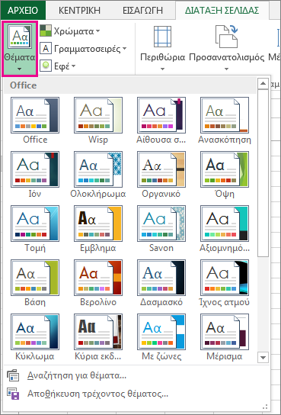Click the save current theme disk icon

tap(13, 394)
